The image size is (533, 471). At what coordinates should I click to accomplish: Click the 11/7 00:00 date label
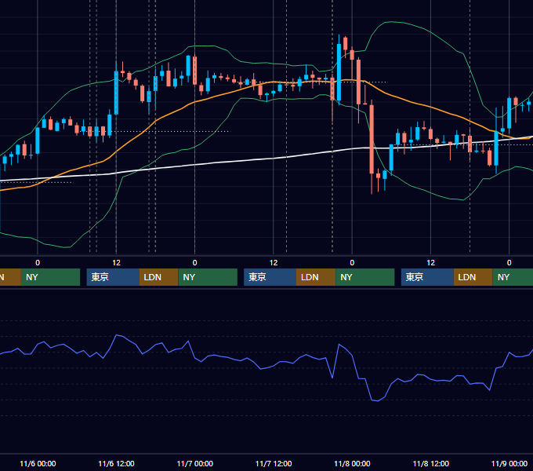[194, 463]
